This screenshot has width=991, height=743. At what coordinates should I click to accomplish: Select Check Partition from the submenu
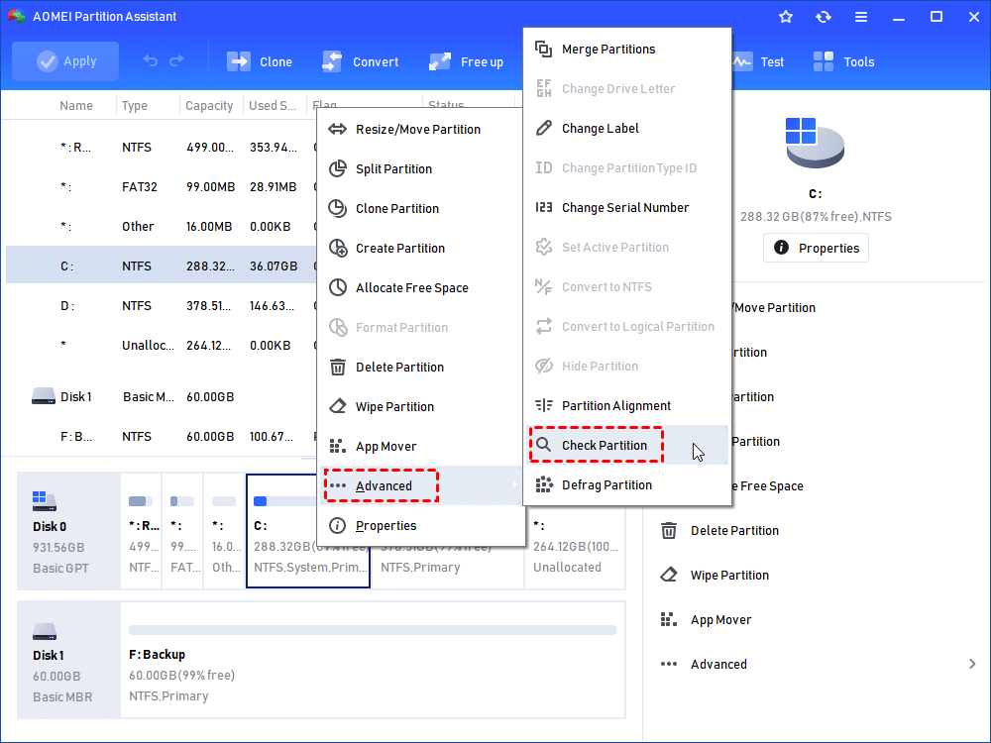pos(604,446)
